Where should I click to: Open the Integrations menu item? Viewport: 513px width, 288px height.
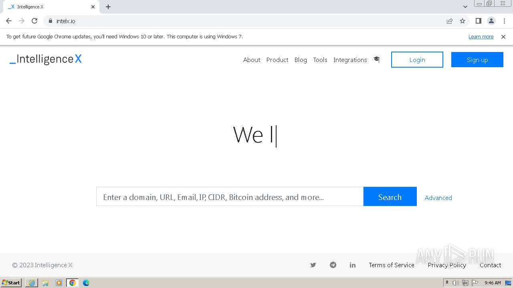pos(350,60)
